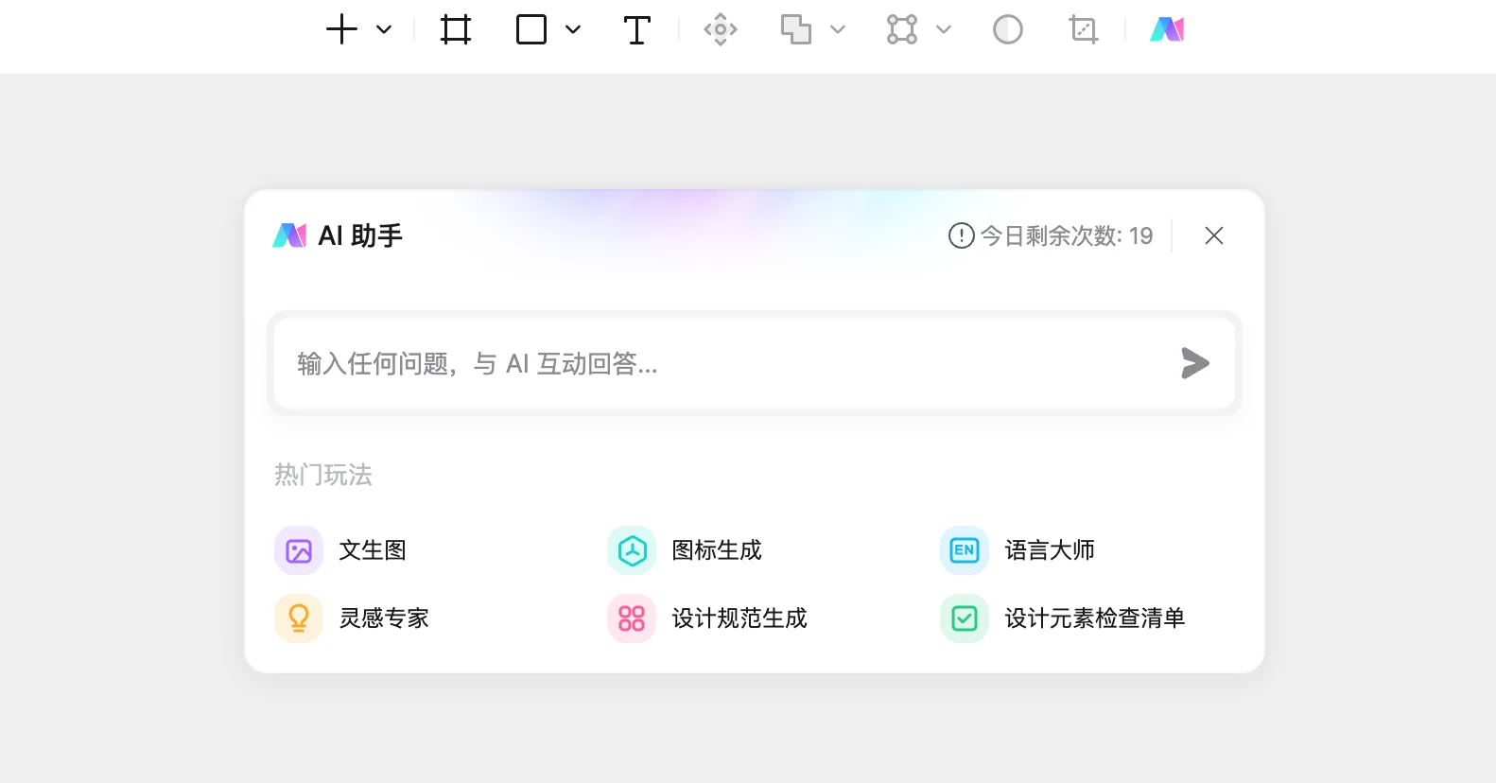The height and width of the screenshot is (783, 1496).
Task: Choose the 设计规范生成 option
Action: point(739,618)
